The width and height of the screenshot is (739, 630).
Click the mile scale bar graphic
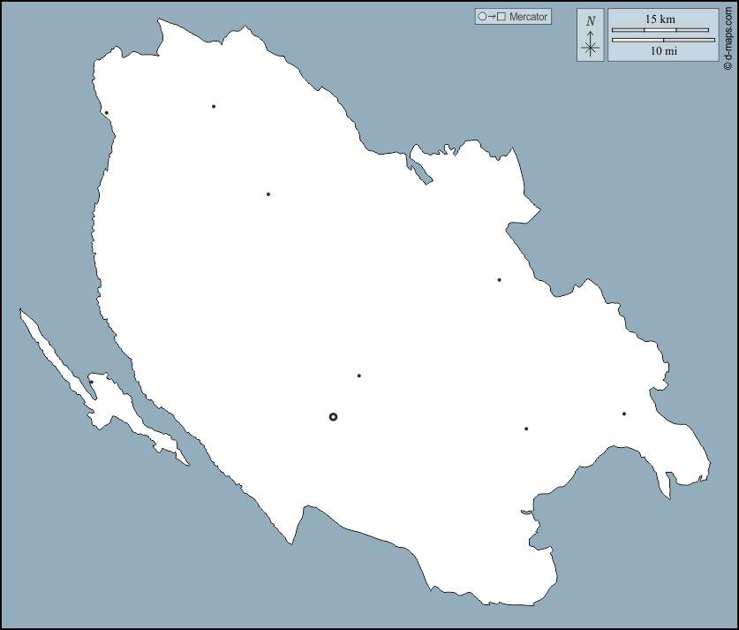point(660,40)
